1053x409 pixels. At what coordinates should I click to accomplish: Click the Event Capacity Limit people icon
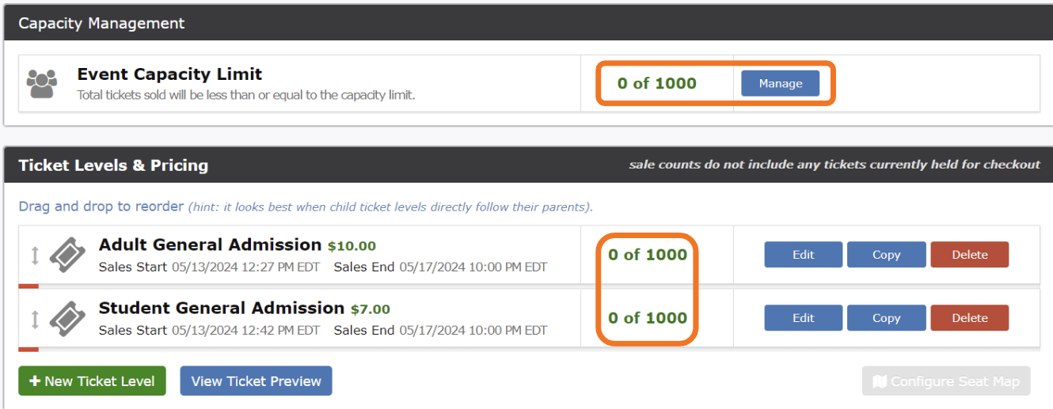click(42, 83)
